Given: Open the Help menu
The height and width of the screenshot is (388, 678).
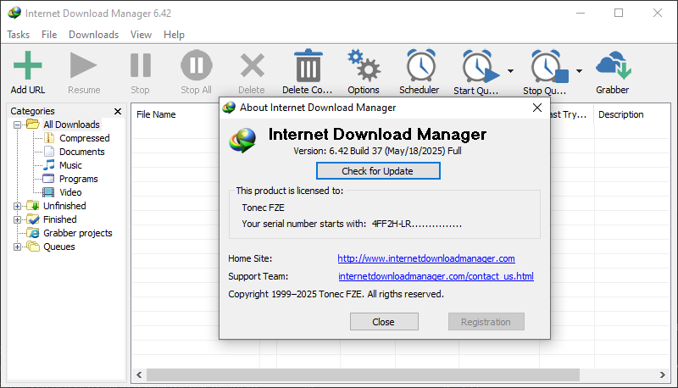Looking at the screenshot, I should coord(174,35).
